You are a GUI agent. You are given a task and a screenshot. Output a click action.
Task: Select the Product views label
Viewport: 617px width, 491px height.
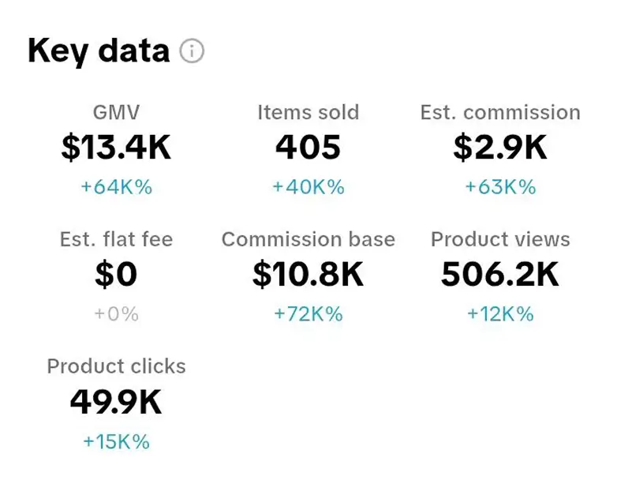[x=500, y=239]
